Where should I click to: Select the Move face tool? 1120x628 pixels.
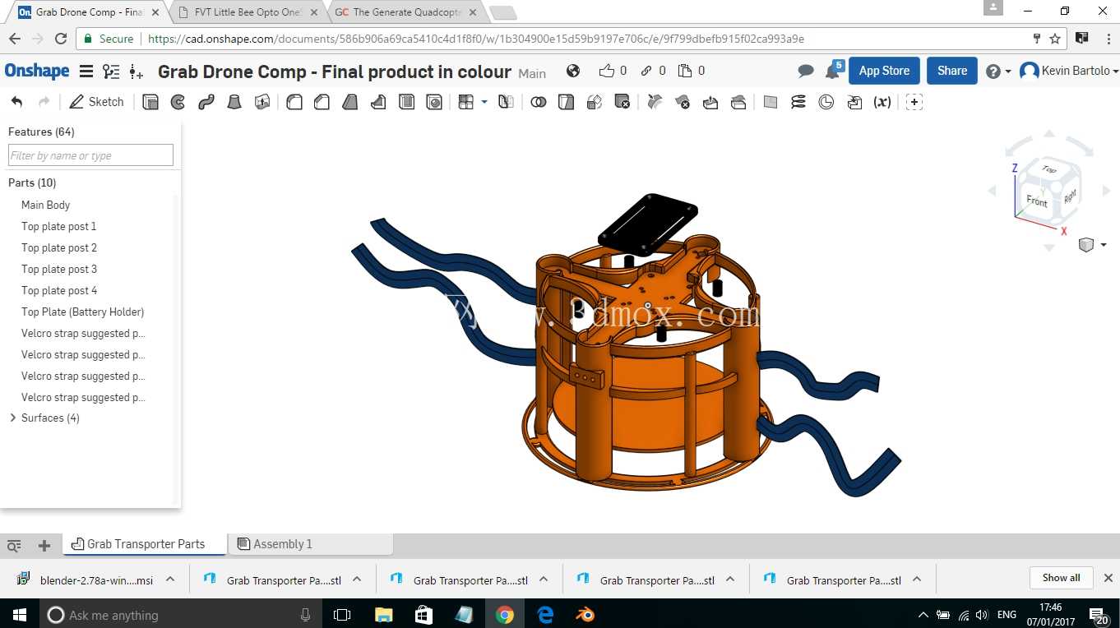710,102
